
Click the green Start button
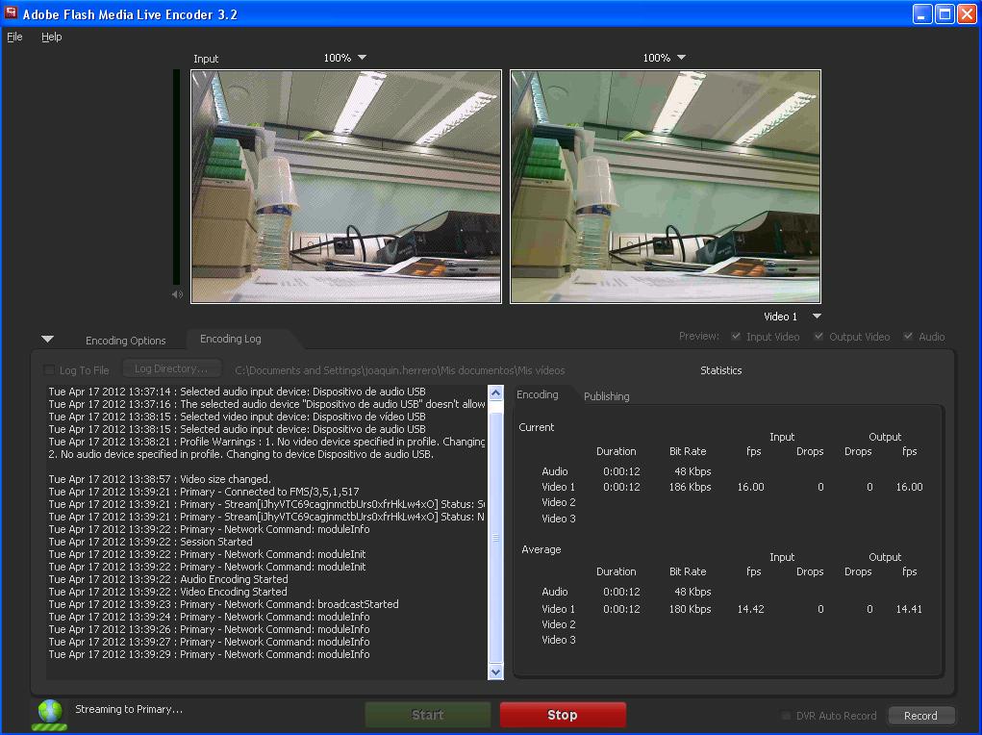click(428, 715)
